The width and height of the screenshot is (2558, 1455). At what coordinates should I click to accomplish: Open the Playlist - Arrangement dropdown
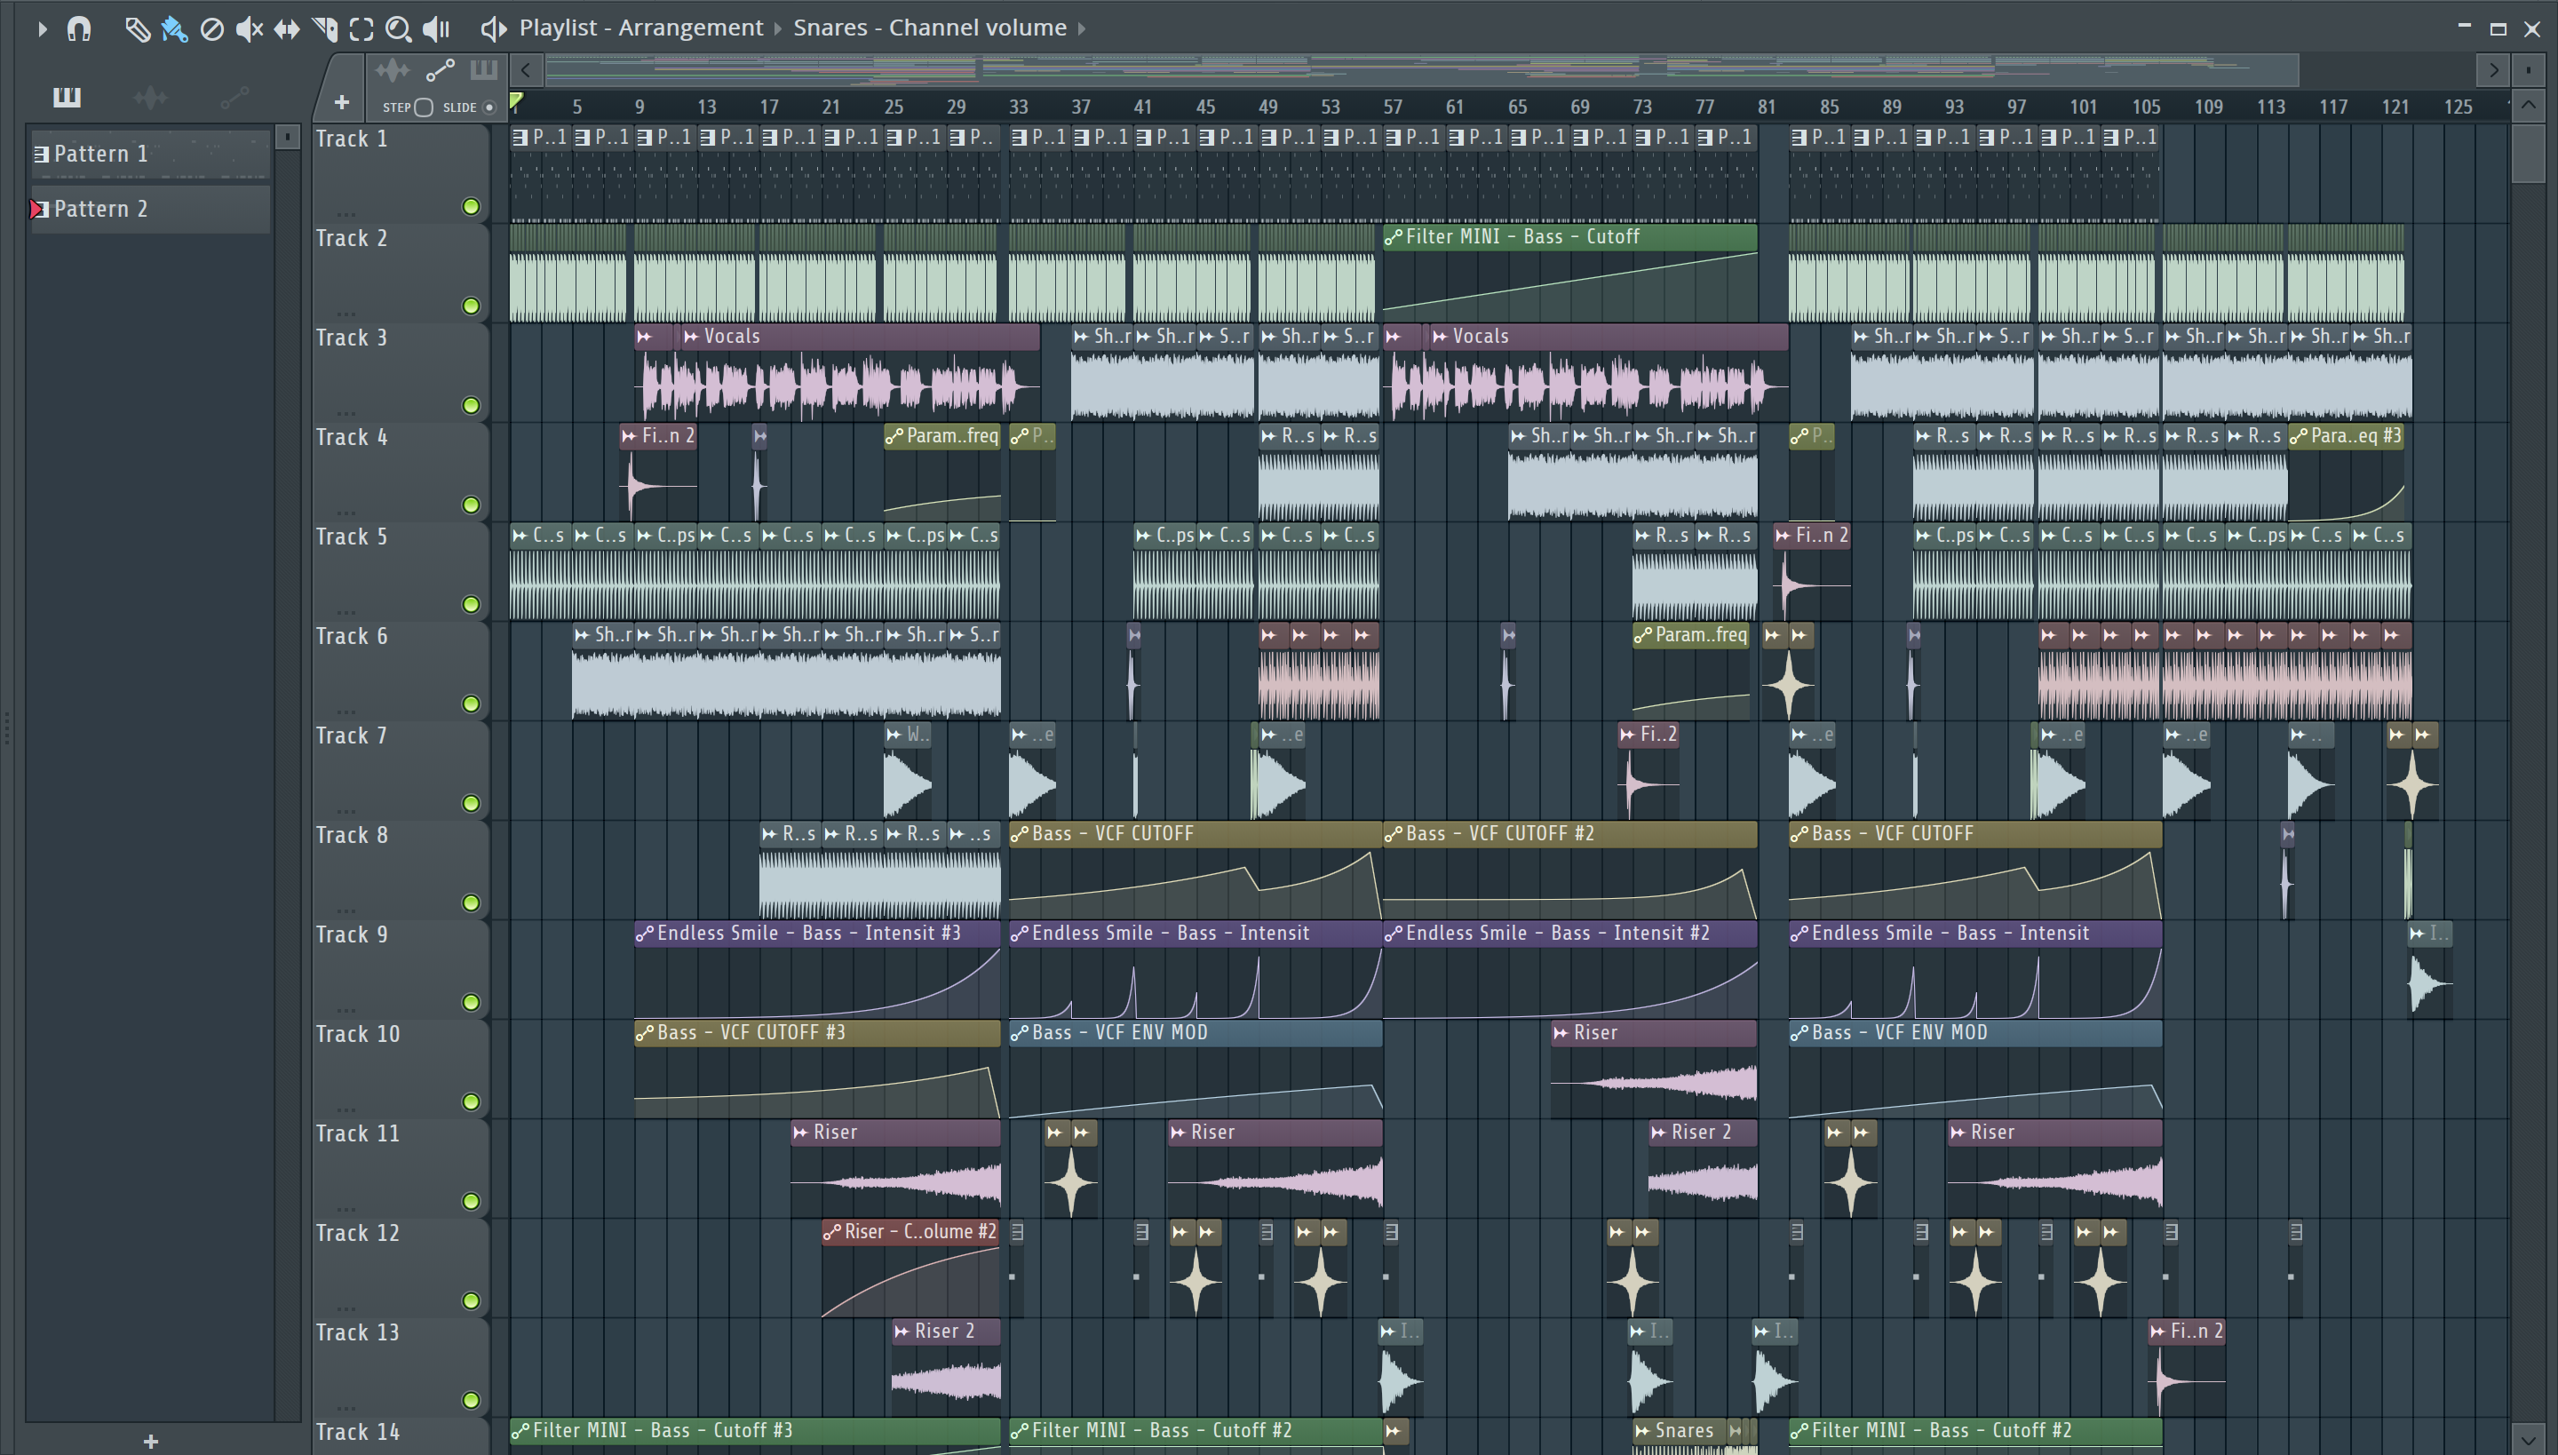pos(640,28)
